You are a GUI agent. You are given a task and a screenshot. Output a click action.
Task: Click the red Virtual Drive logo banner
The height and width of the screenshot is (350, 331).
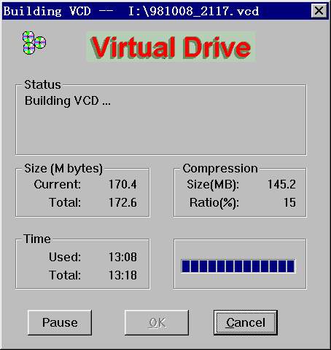point(171,47)
